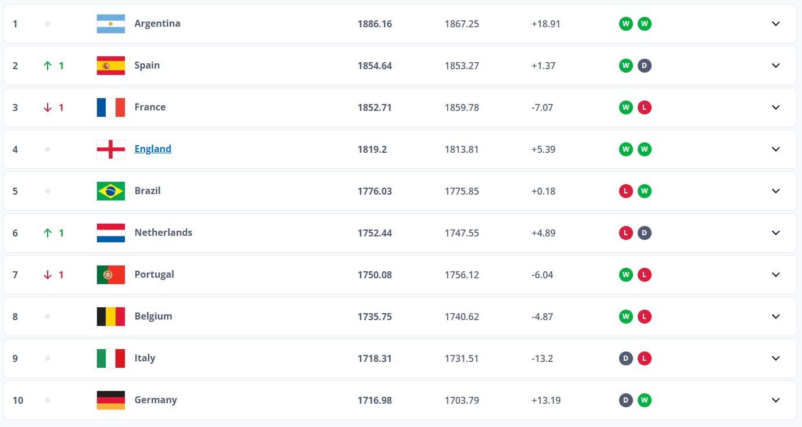Viewport: 802px width, 427px height.
Task: Click France's red loss result badge
Action: 644,107
